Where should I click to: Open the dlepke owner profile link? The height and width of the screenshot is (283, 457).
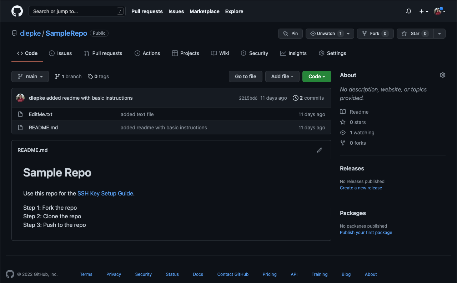click(x=30, y=33)
